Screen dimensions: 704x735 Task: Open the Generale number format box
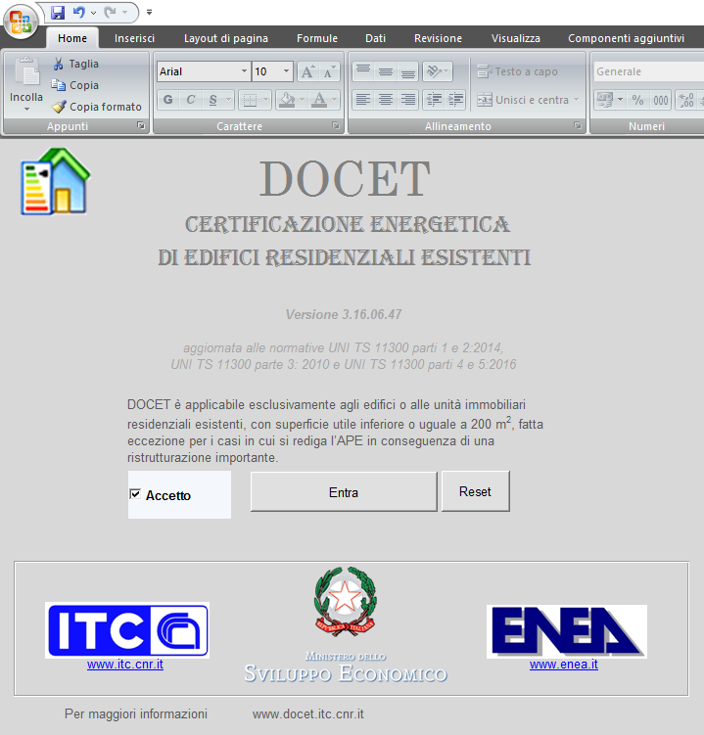(648, 71)
